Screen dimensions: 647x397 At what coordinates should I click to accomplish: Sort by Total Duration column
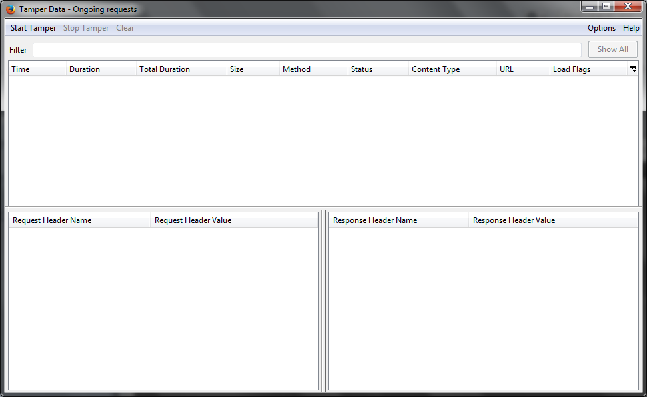click(180, 69)
